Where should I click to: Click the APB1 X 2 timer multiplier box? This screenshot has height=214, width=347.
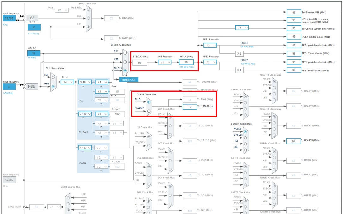pos(239,53)
